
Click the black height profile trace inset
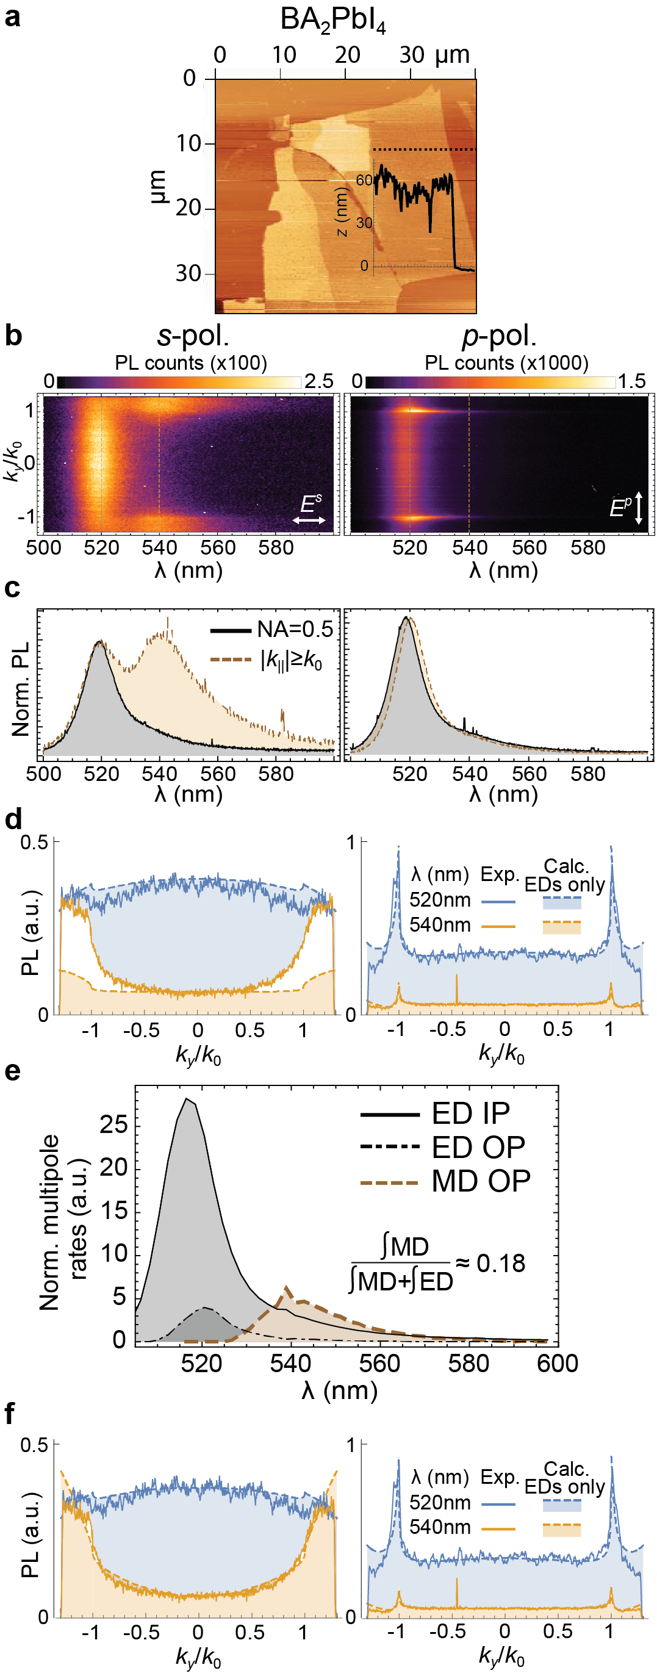pyautogui.click(x=423, y=218)
